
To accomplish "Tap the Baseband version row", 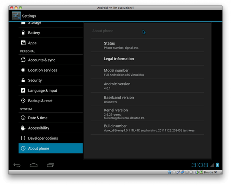I will pyautogui.click(x=148, y=99).
